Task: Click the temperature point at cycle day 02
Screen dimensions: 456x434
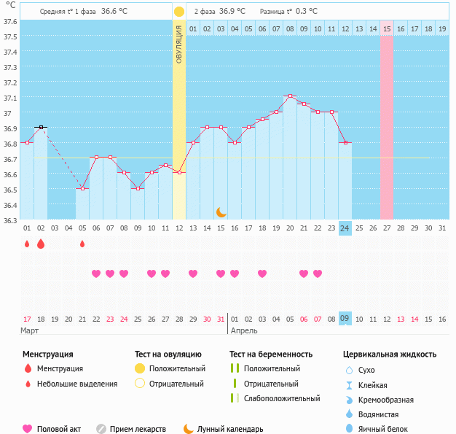Action: point(41,128)
